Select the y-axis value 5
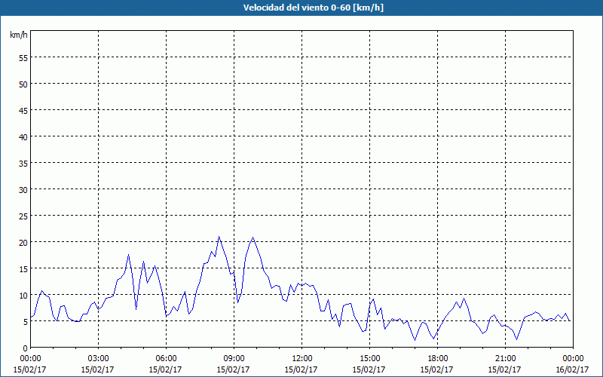This screenshot has width=603, height=377. 26,322
